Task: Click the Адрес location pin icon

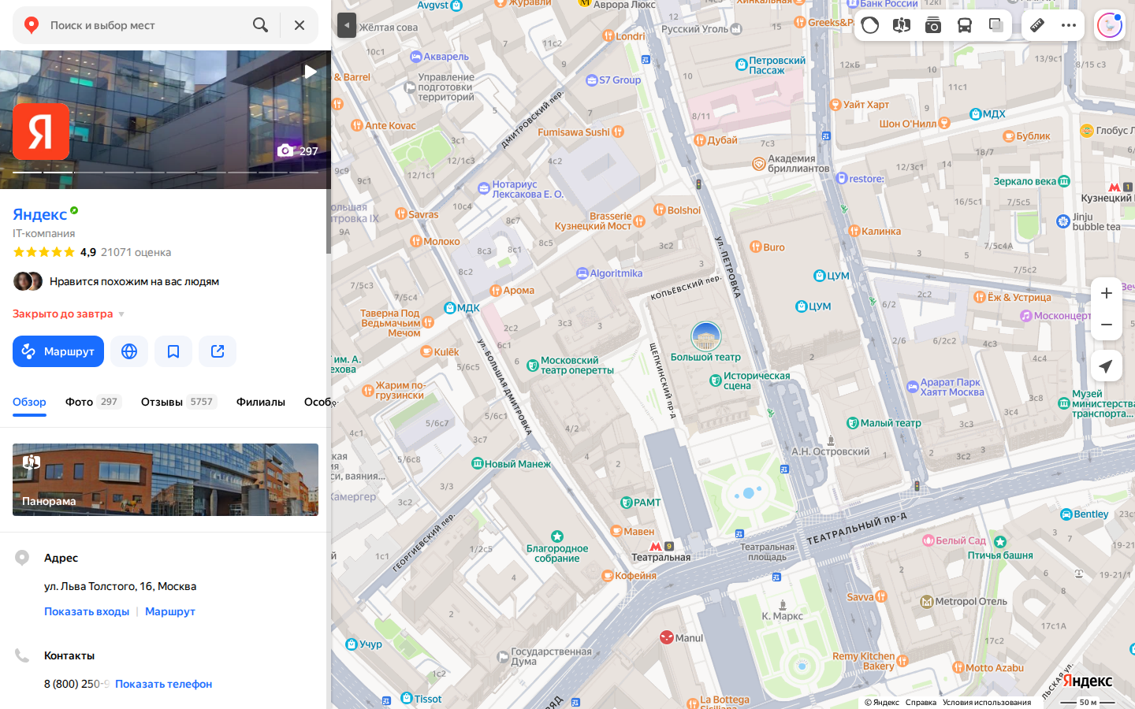Action: (x=22, y=558)
